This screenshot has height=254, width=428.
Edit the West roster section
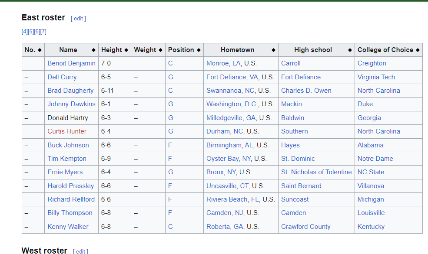(x=80, y=251)
